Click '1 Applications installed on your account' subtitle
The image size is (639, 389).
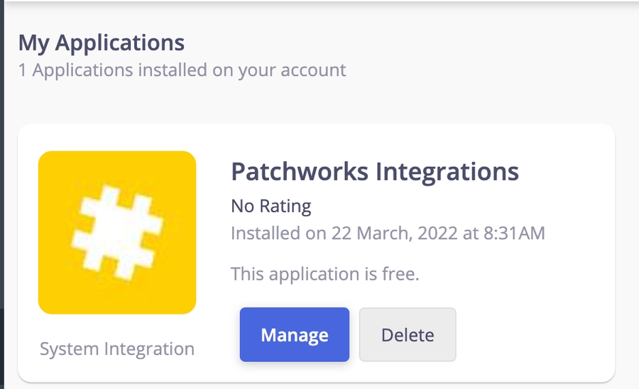click(x=182, y=70)
